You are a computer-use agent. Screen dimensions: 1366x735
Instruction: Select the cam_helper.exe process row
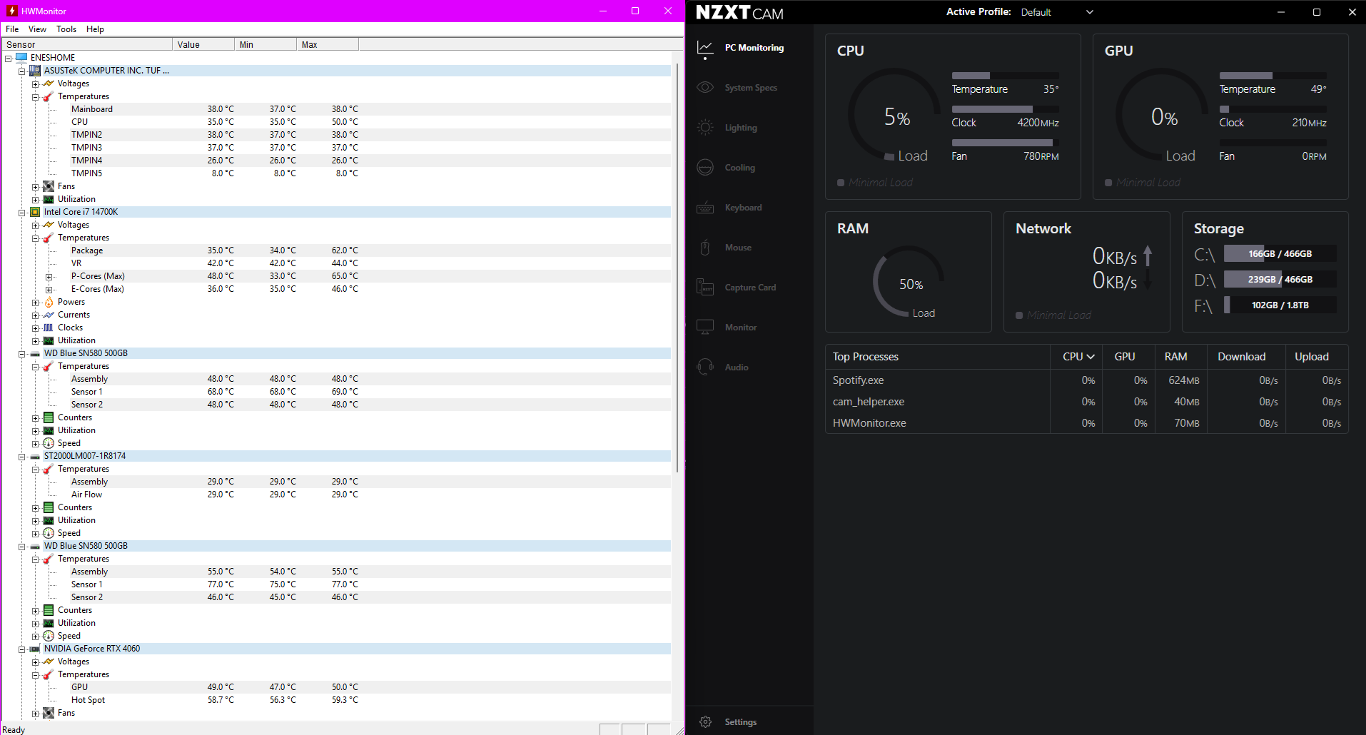point(1086,402)
